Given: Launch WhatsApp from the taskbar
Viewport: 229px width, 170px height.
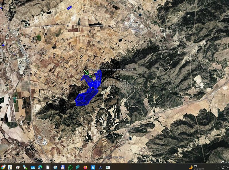Looking at the screenshot, I should pos(70,167).
